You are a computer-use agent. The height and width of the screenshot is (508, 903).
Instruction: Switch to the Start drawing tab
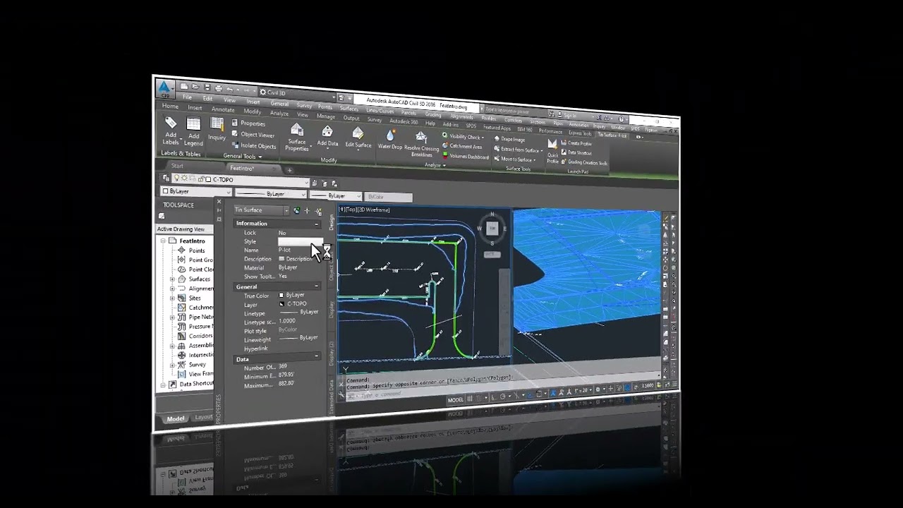point(177,167)
